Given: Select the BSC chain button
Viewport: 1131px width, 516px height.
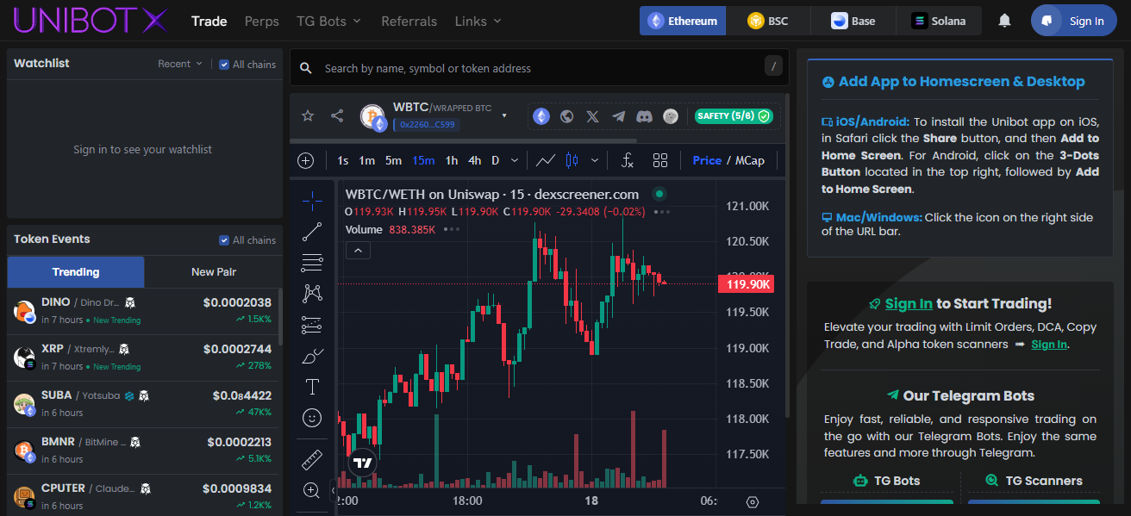Looking at the screenshot, I should [767, 21].
